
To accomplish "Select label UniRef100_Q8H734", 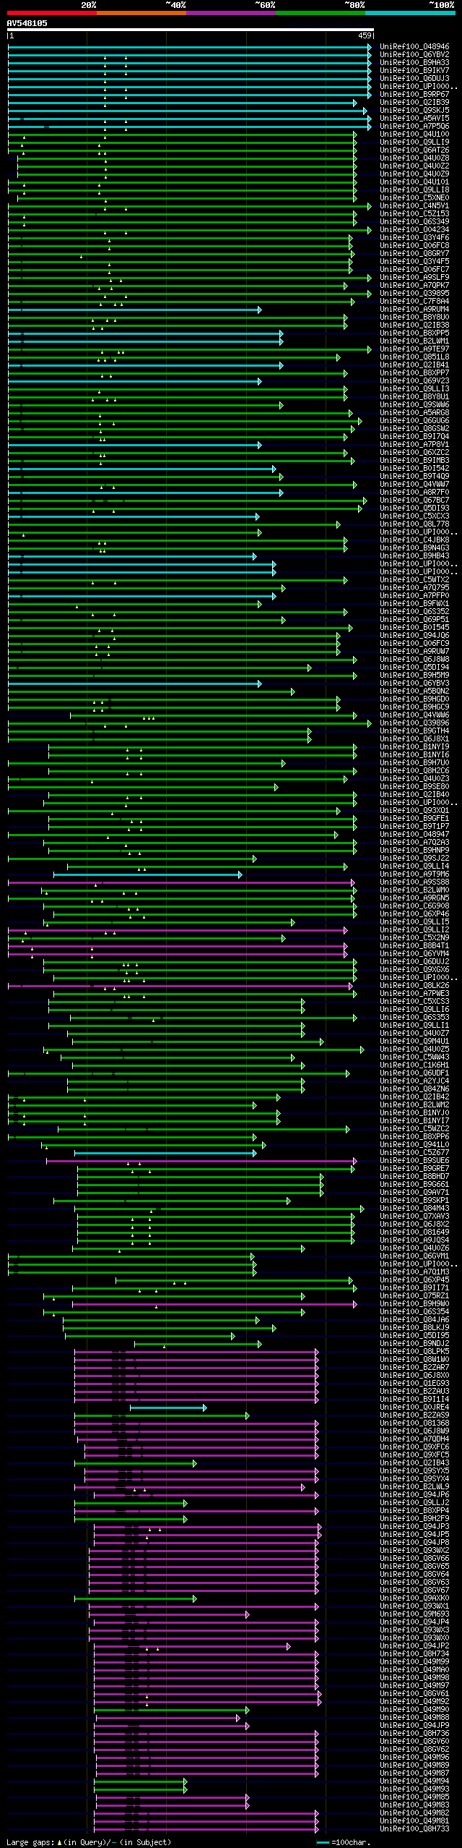I will (414, 1653).
